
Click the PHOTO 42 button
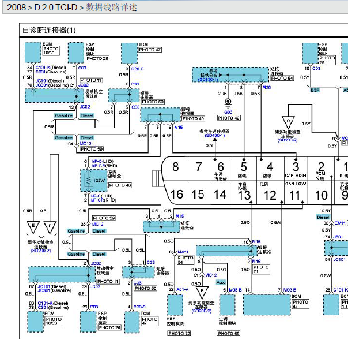click(x=229, y=118)
